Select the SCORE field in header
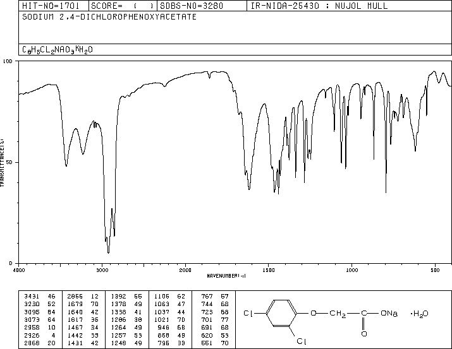 [123, 6]
